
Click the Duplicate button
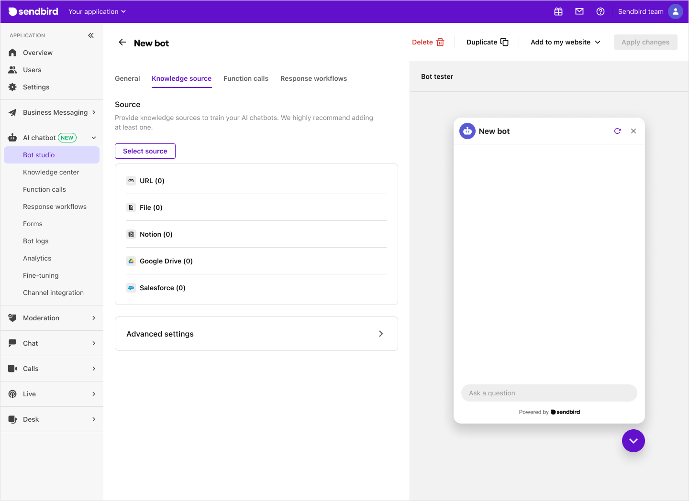click(x=488, y=42)
